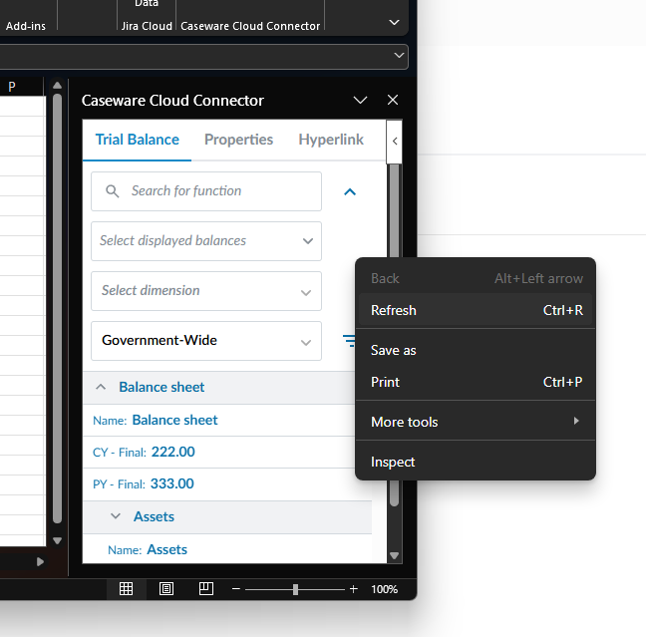
Task: Switch to Page Layout view
Action: pos(166,589)
